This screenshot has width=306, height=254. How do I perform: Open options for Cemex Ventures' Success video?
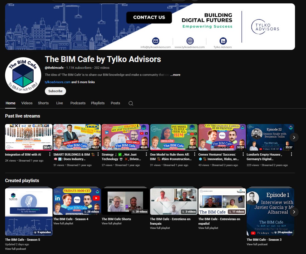click(243, 154)
